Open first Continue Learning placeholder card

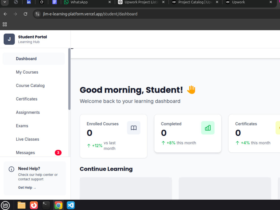coord(126,188)
